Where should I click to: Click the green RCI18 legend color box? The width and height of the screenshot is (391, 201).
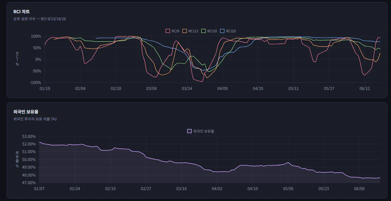(203, 31)
